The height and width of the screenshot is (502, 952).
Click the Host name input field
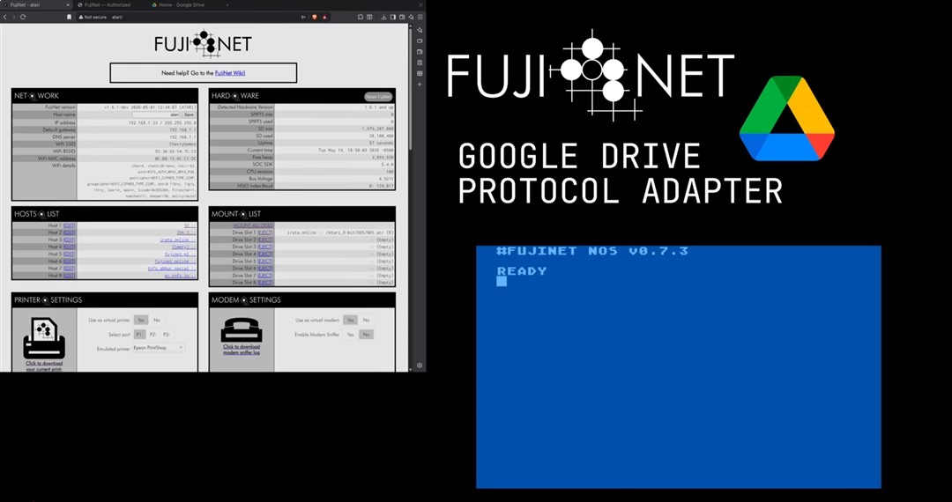157,114
